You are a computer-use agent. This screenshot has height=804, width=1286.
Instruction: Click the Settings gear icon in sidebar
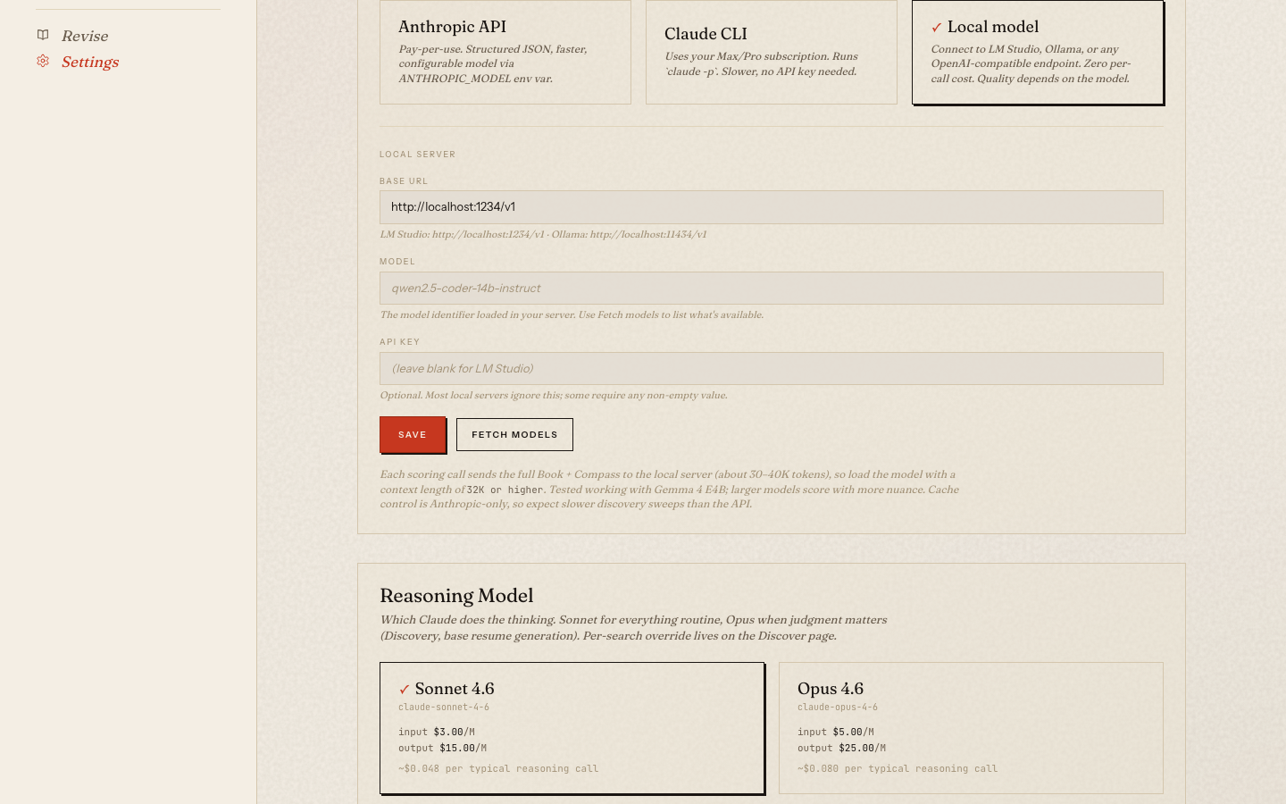point(43,61)
